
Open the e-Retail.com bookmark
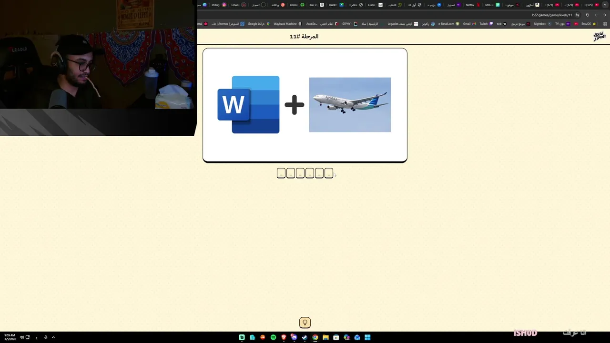(x=449, y=24)
